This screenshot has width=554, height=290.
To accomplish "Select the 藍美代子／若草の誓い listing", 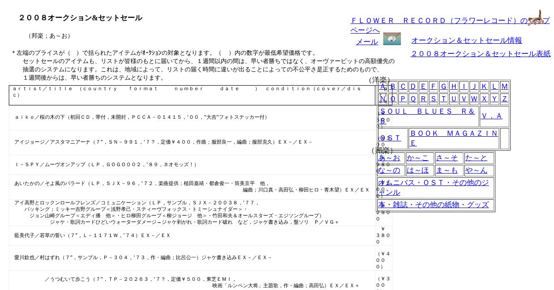I will [x=92, y=236].
